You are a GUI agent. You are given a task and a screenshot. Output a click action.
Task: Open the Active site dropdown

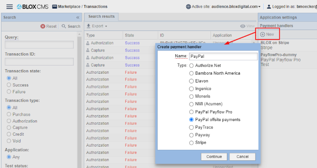click(x=236, y=7)
